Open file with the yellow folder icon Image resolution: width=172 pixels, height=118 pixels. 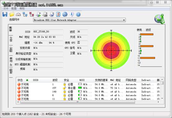tap(11, 14)
